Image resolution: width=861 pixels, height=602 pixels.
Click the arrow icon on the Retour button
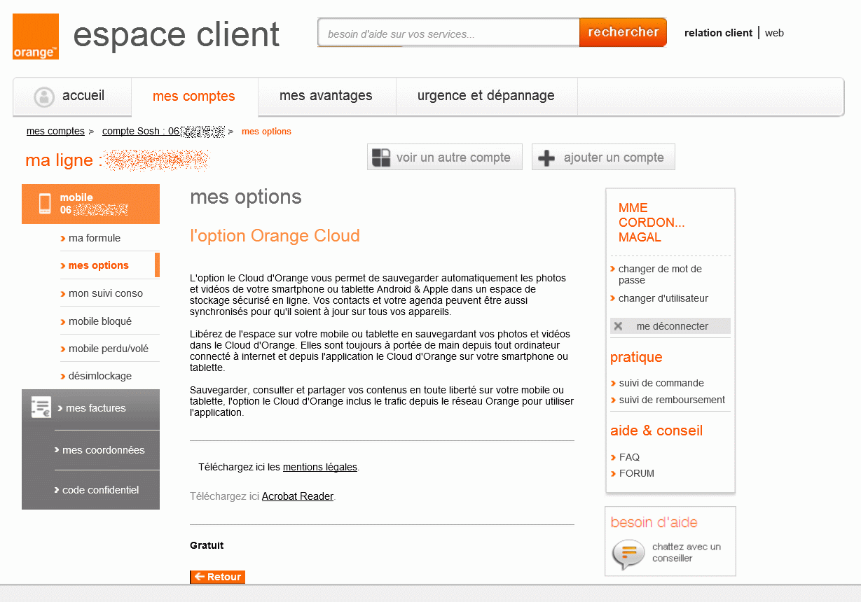(199, 577)
